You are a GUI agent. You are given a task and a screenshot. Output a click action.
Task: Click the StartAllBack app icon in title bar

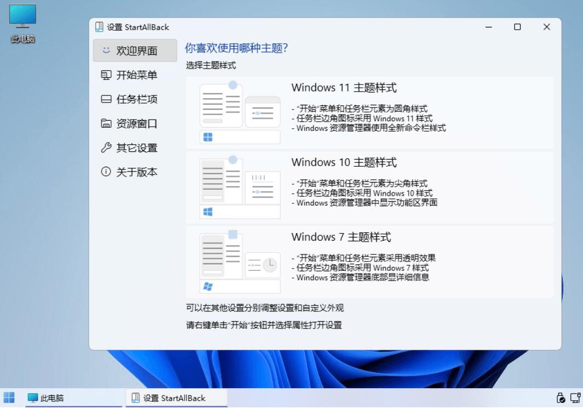99,27
